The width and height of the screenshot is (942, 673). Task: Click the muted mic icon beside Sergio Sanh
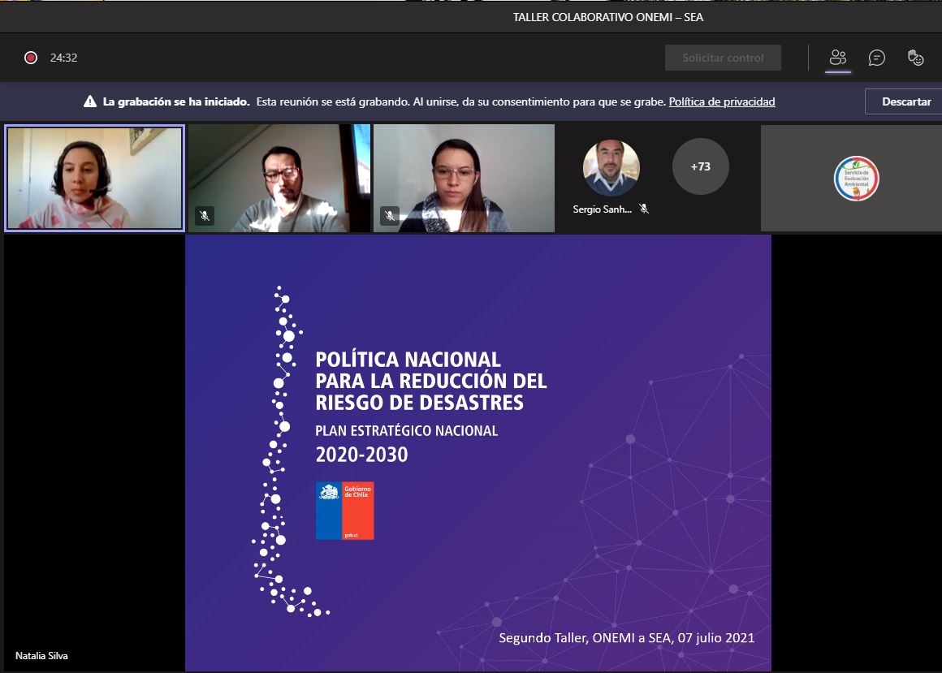coord(644,209)
